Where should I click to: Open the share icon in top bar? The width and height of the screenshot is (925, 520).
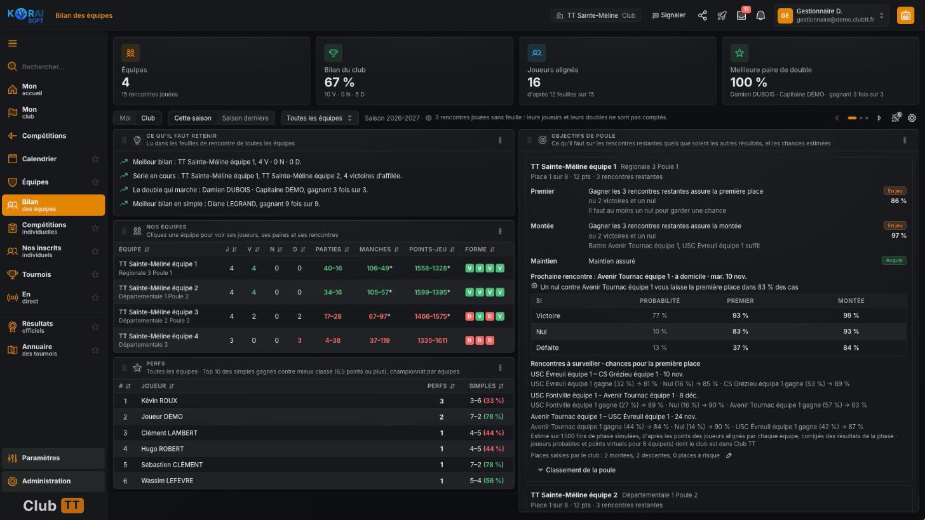(x=703, y=15)
